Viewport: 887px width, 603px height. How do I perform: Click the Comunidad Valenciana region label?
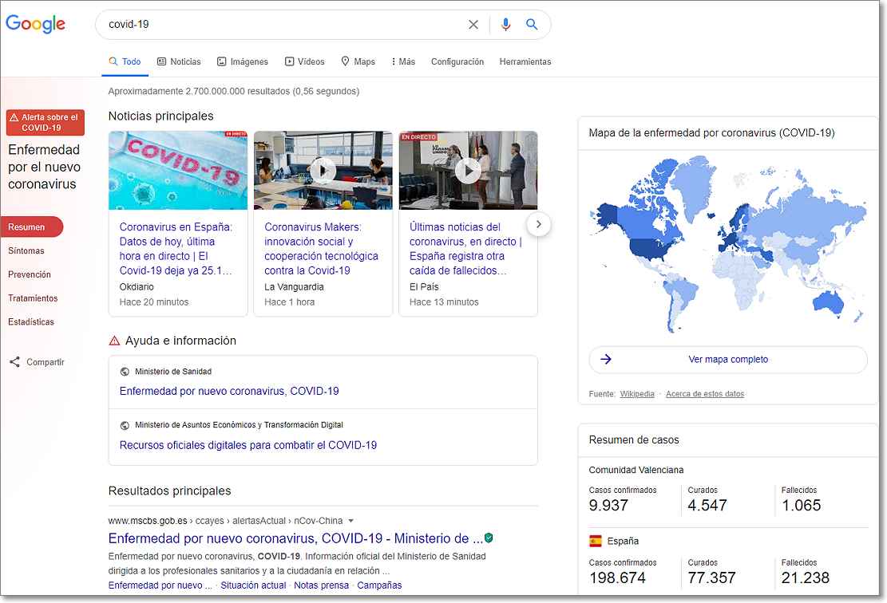click(x=636, y=470)
